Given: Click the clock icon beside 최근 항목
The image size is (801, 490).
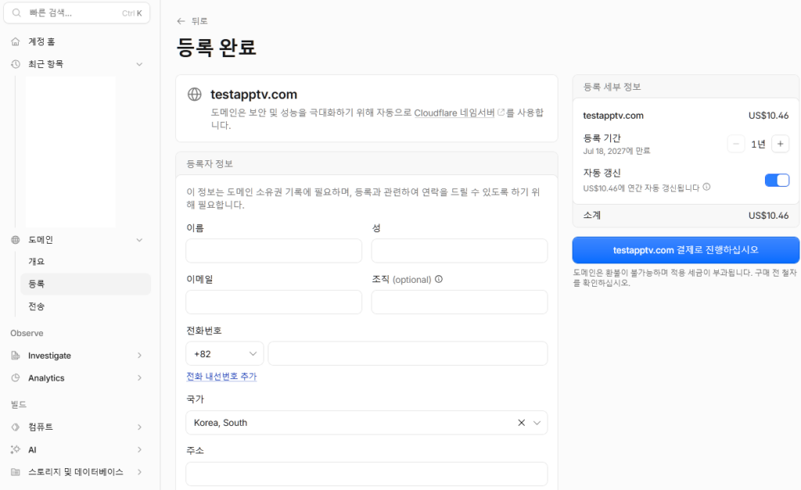Looking at the screenshot, I should (x=16, y=64).
